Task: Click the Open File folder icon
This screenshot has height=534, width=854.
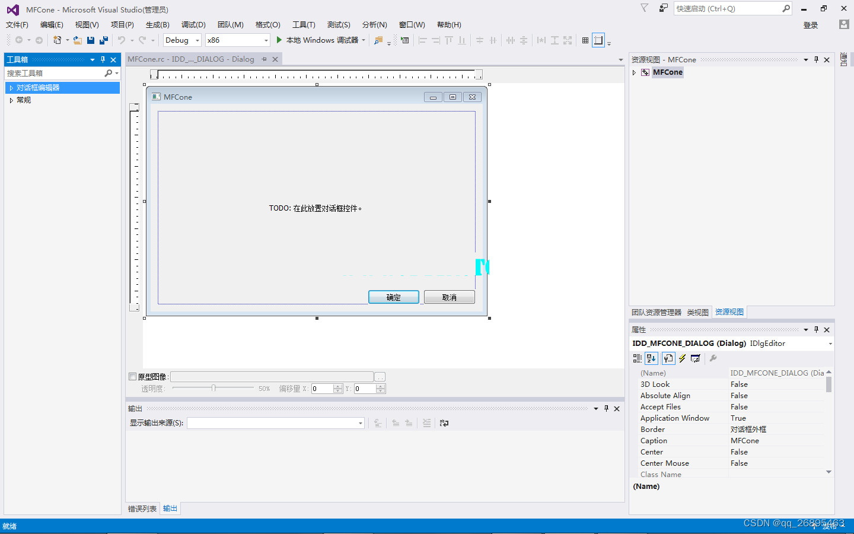Action: coord(78,40)
